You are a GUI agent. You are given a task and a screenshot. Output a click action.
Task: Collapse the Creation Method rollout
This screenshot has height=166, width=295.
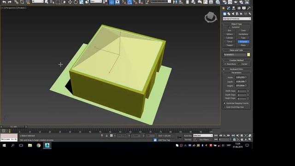[x=236, y=60]
